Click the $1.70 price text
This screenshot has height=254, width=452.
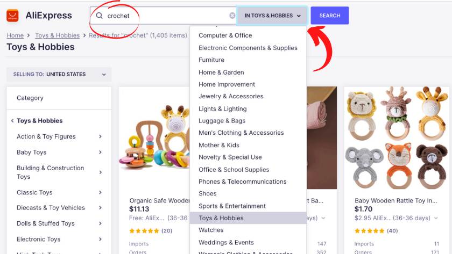364,209
